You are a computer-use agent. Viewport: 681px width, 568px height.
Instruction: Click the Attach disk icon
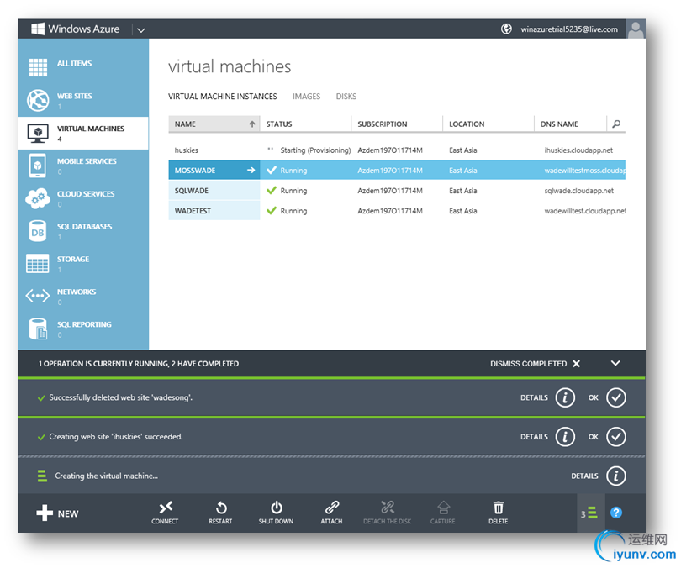332,508
